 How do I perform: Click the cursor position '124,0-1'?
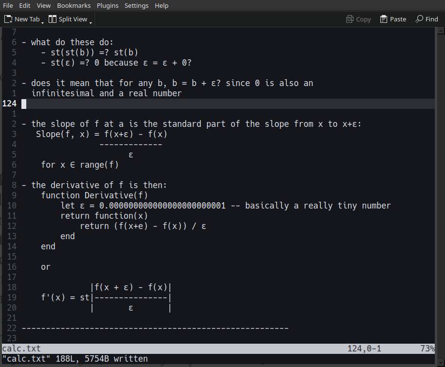point(364,349)
